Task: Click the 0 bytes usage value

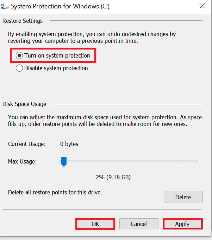Action: 69,144
